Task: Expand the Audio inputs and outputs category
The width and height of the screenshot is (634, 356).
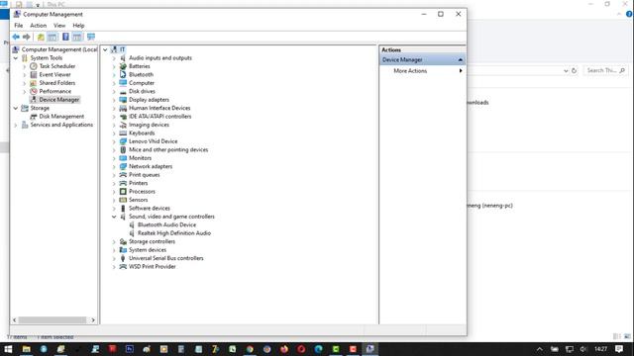Action: click(114, 58)
